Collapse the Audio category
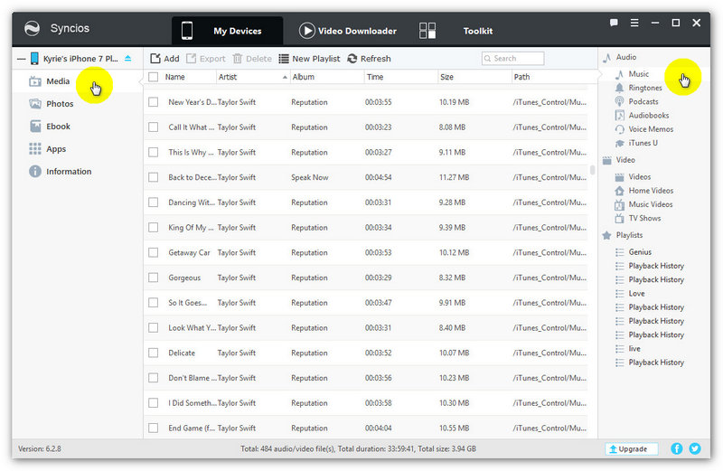 pos(606,57)
